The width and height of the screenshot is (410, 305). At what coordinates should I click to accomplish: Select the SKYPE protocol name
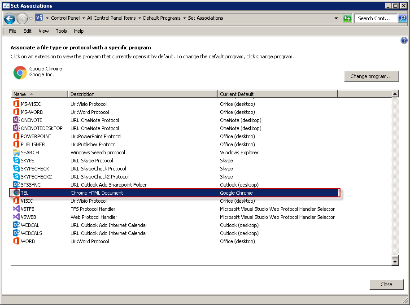point(27,161)
